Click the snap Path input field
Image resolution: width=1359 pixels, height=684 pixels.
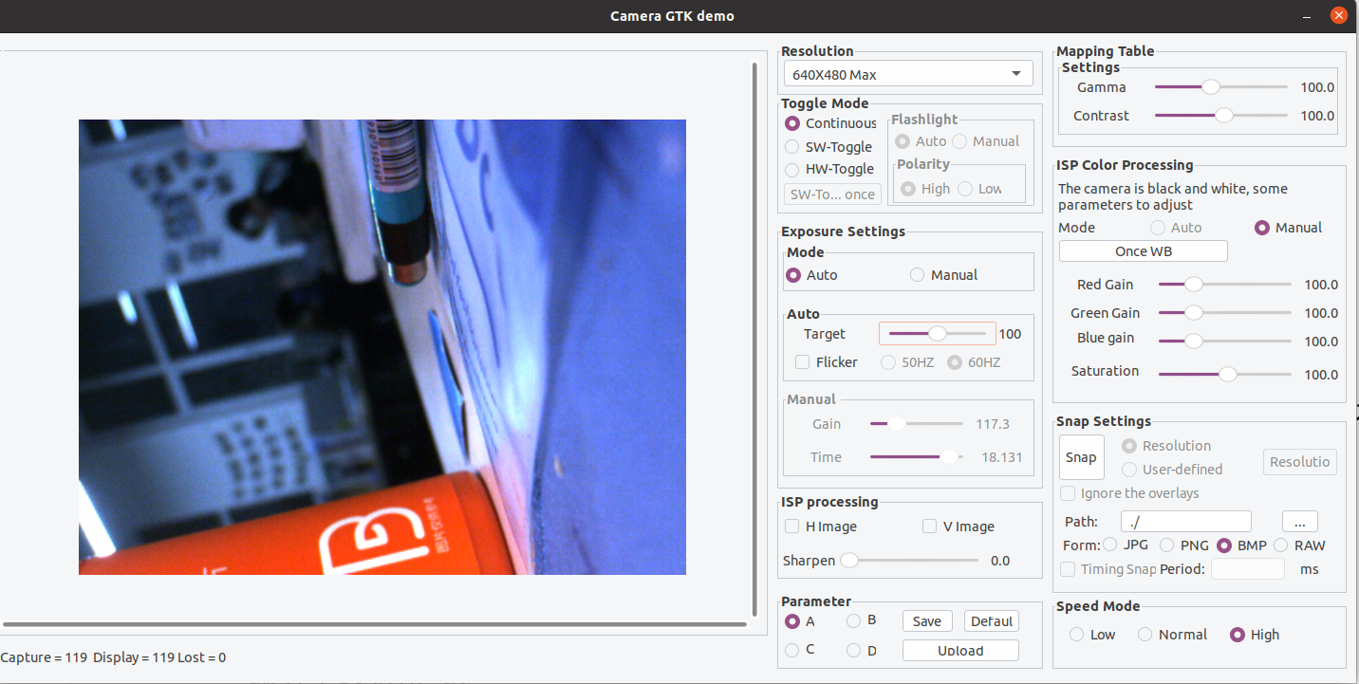click(1186, 521)
